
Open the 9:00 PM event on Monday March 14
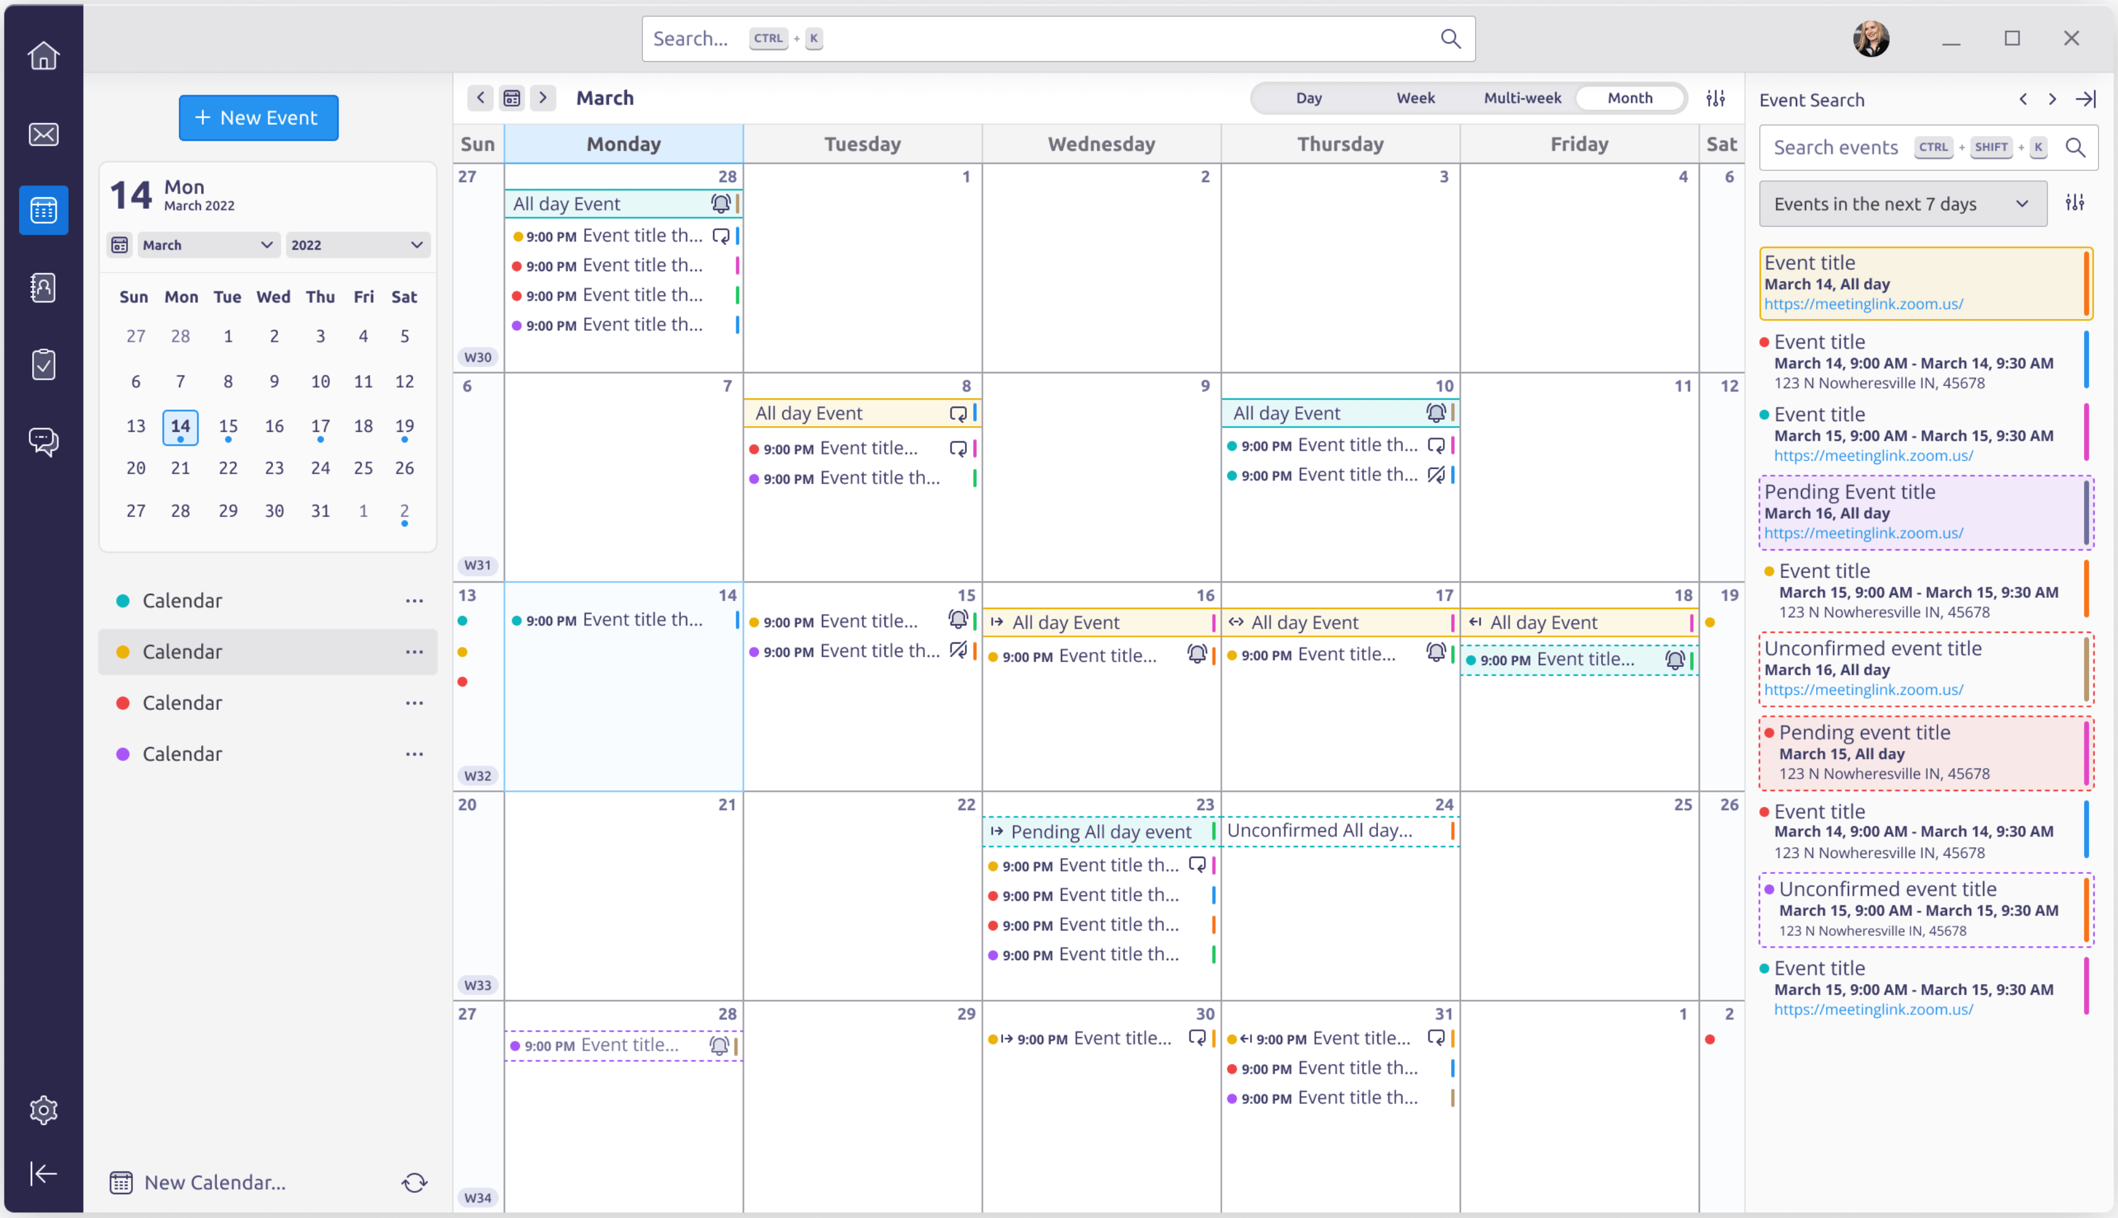tap(623, 620)
